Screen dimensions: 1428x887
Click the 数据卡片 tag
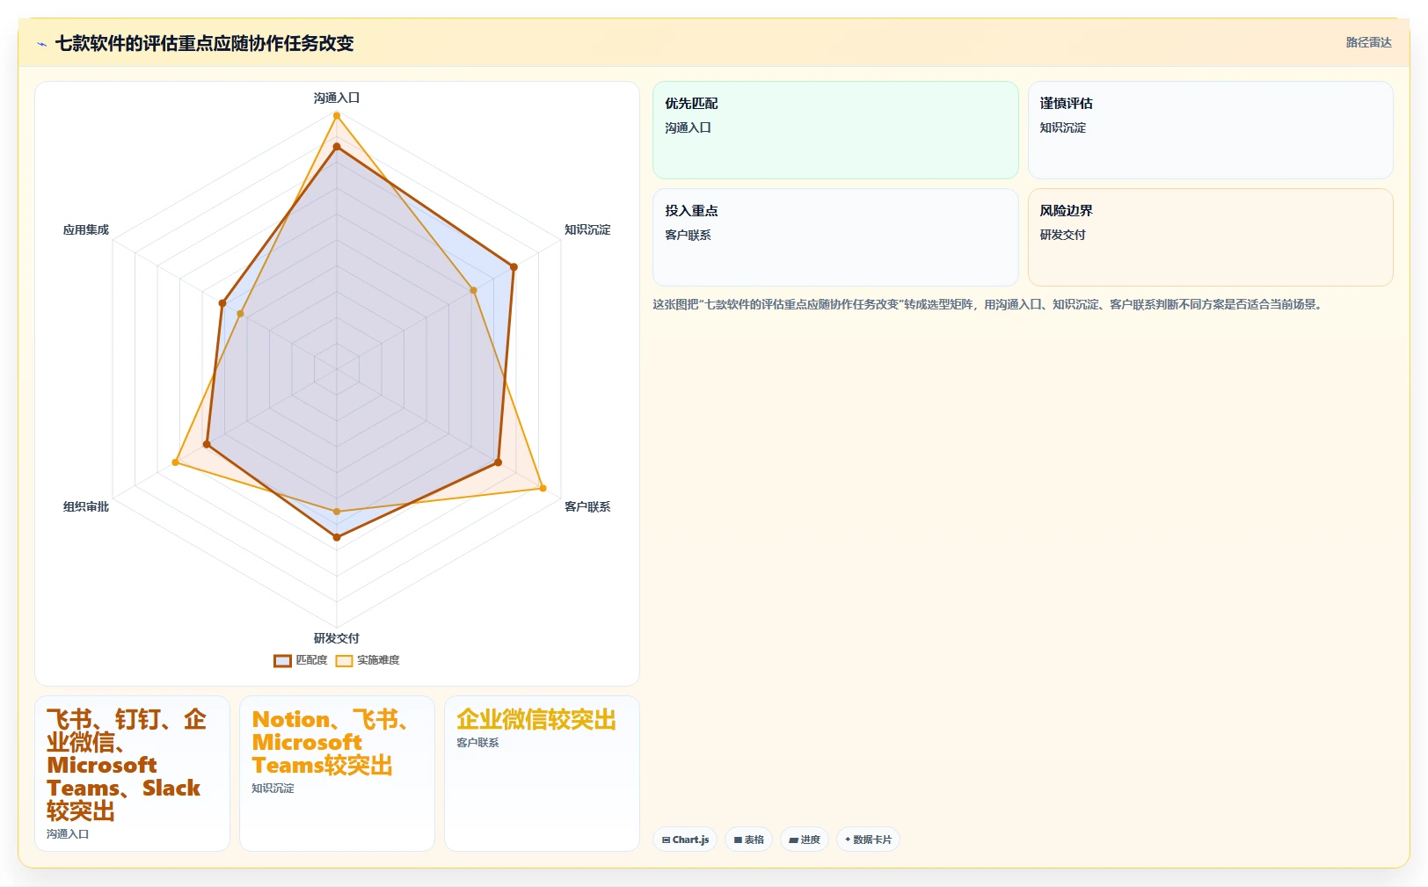868,840
